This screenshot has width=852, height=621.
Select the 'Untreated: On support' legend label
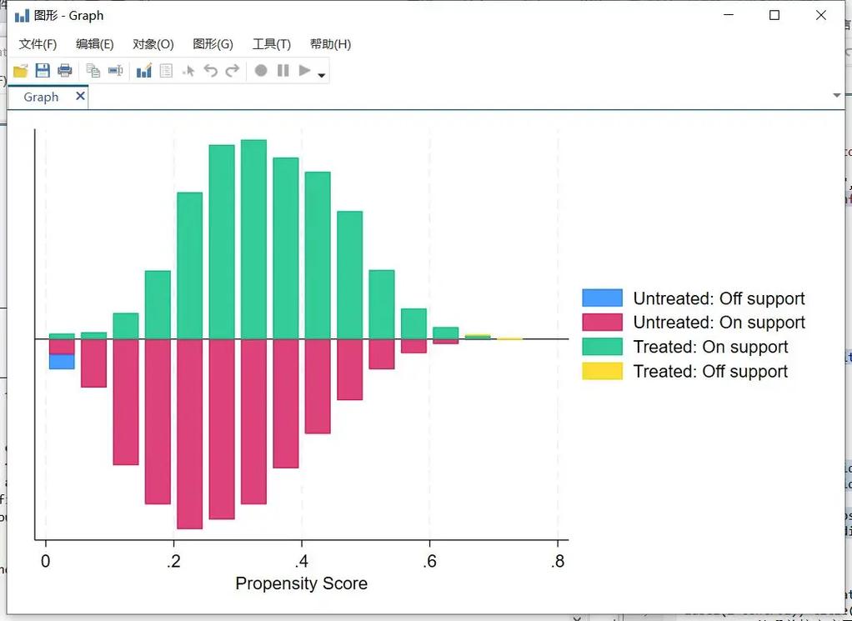click(x=719, y=323)
